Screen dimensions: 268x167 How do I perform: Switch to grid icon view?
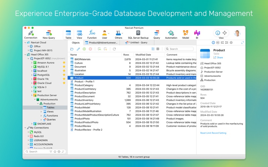point(158,49)
